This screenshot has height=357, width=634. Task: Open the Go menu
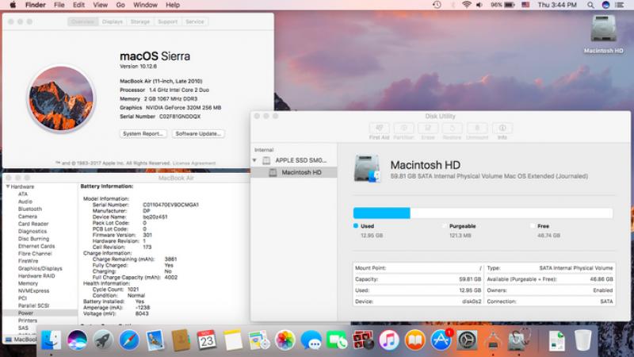(x=120, y=5)
